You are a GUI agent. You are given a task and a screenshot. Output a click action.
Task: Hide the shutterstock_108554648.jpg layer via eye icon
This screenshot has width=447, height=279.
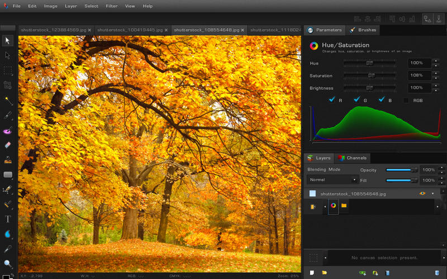click(422, 194)
